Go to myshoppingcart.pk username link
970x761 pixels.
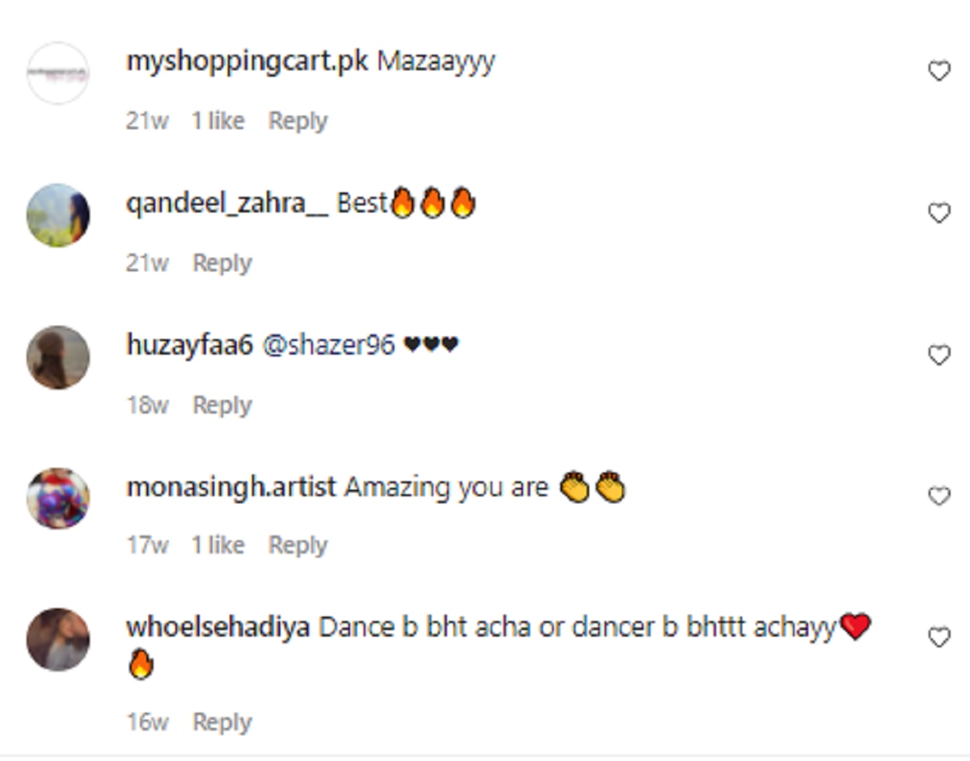247,62
